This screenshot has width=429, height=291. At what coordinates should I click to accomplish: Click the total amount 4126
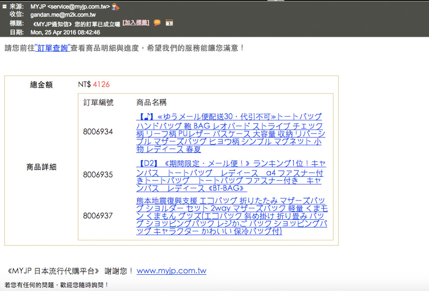[x=101, y=84]
